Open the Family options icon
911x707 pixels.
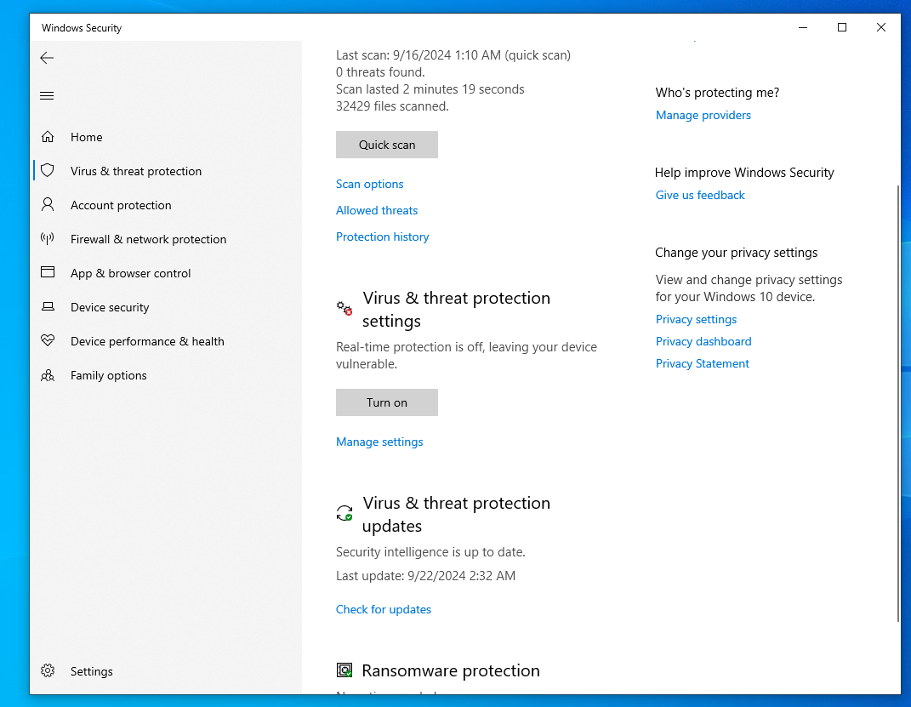48,375
